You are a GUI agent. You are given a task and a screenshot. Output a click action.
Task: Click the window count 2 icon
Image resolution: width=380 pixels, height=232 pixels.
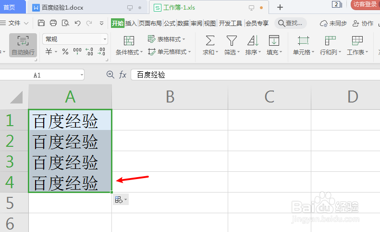337,4
